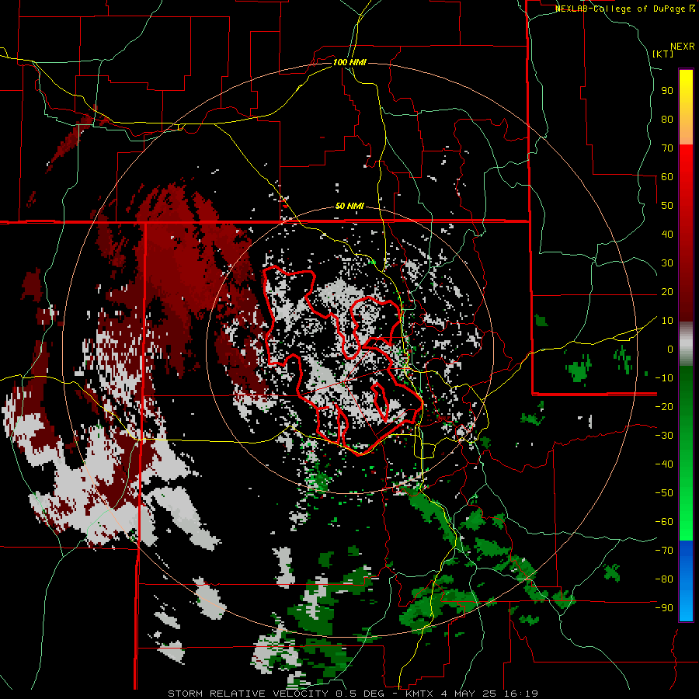Click the -50 value on velocity scale

[x=664, y=493]
